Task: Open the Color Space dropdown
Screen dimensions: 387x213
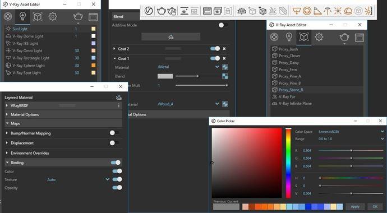Action: (351, 132)
